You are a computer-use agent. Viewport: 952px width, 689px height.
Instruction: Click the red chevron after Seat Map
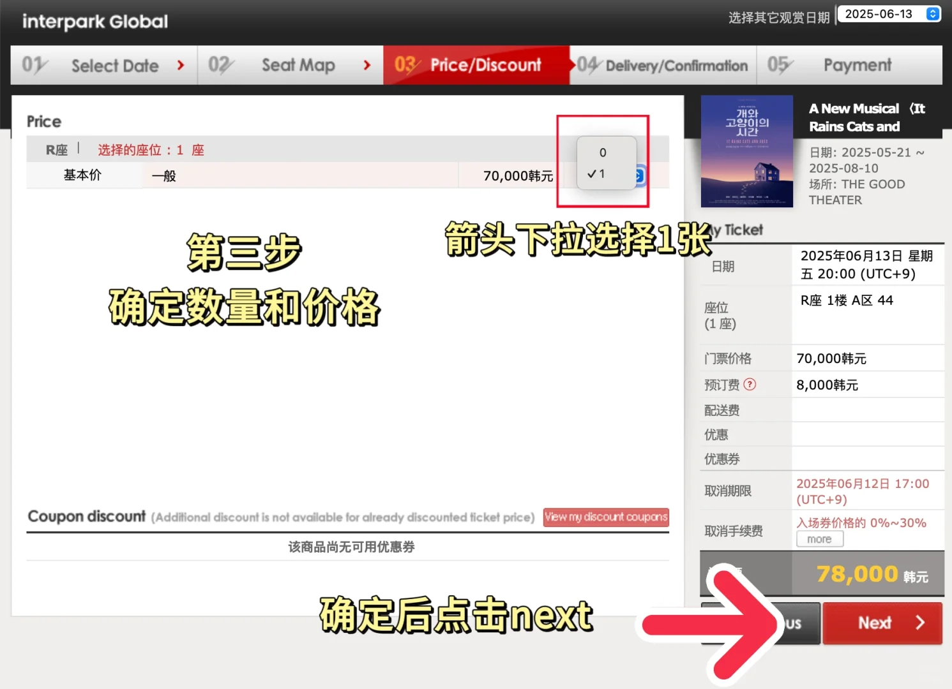click(366, 64)
